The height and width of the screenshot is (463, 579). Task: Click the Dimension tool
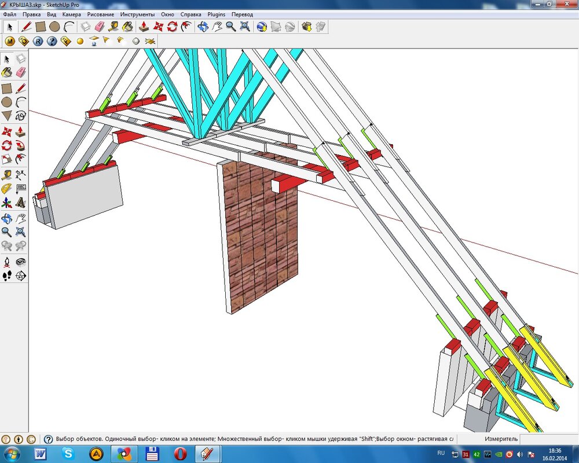pyautogui.click(x=21, y=174)
